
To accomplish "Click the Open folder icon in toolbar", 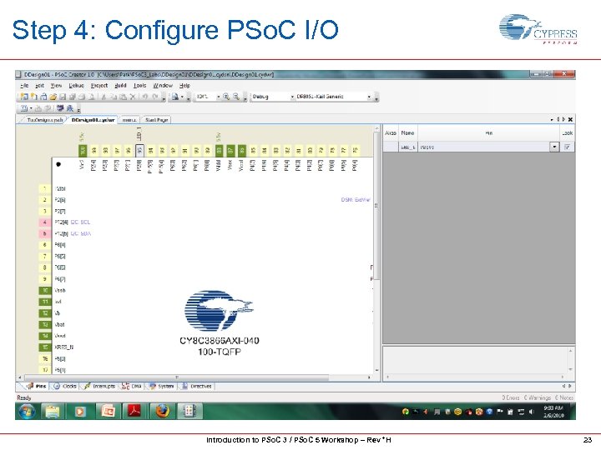I will coord(53,97).
